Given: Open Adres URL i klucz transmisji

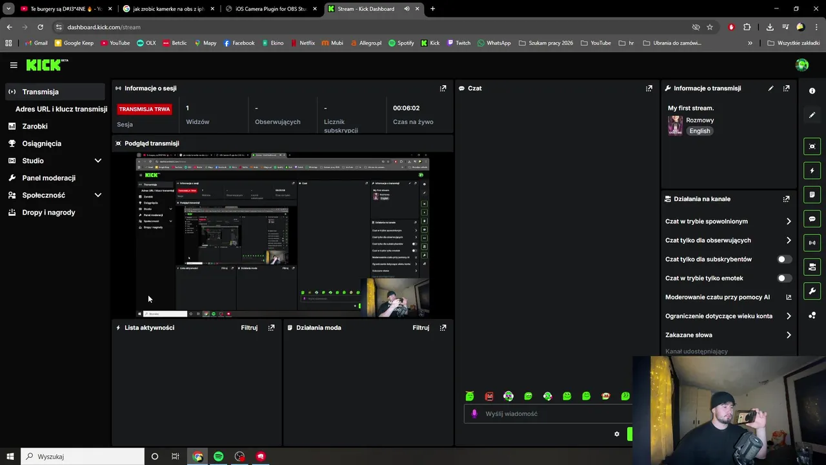Looking at the screenshot, I should click(61, 109).
